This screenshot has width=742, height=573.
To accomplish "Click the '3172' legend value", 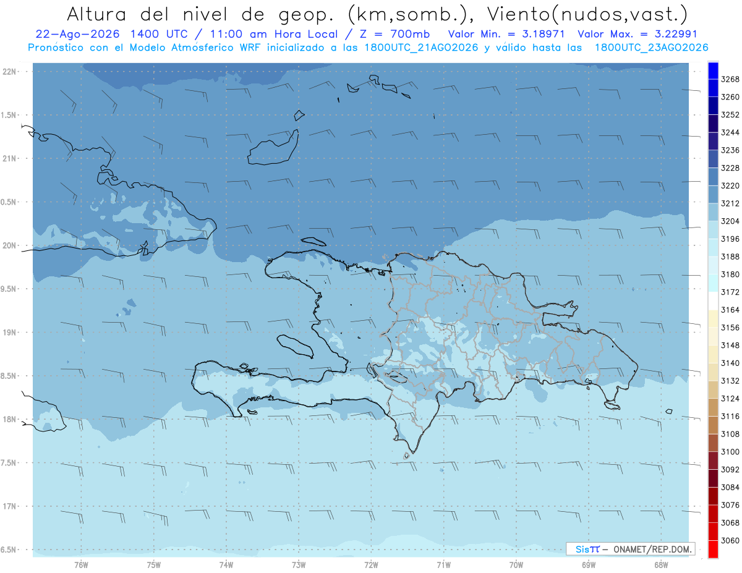I will pos(730,292).
